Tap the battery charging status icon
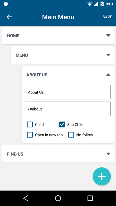The height and width of the screenshot is (206, 116). 102,4
